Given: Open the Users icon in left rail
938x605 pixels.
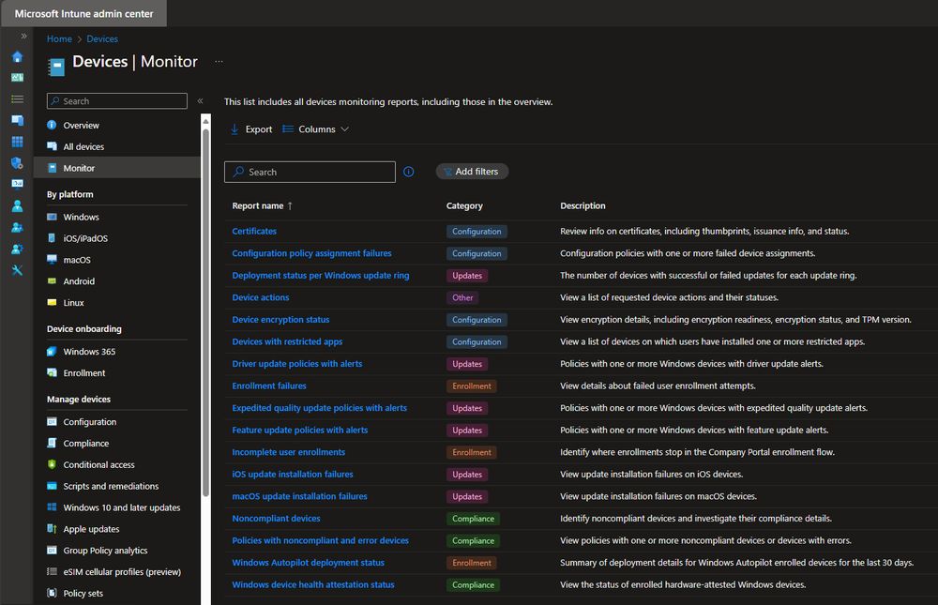Looking at the screenshot, I should 17,205.
